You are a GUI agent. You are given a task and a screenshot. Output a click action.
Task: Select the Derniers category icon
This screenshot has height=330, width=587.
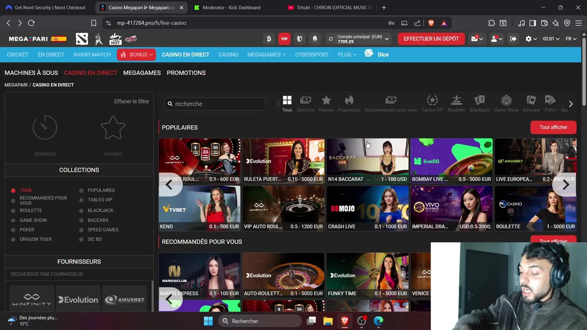[305, 104]
